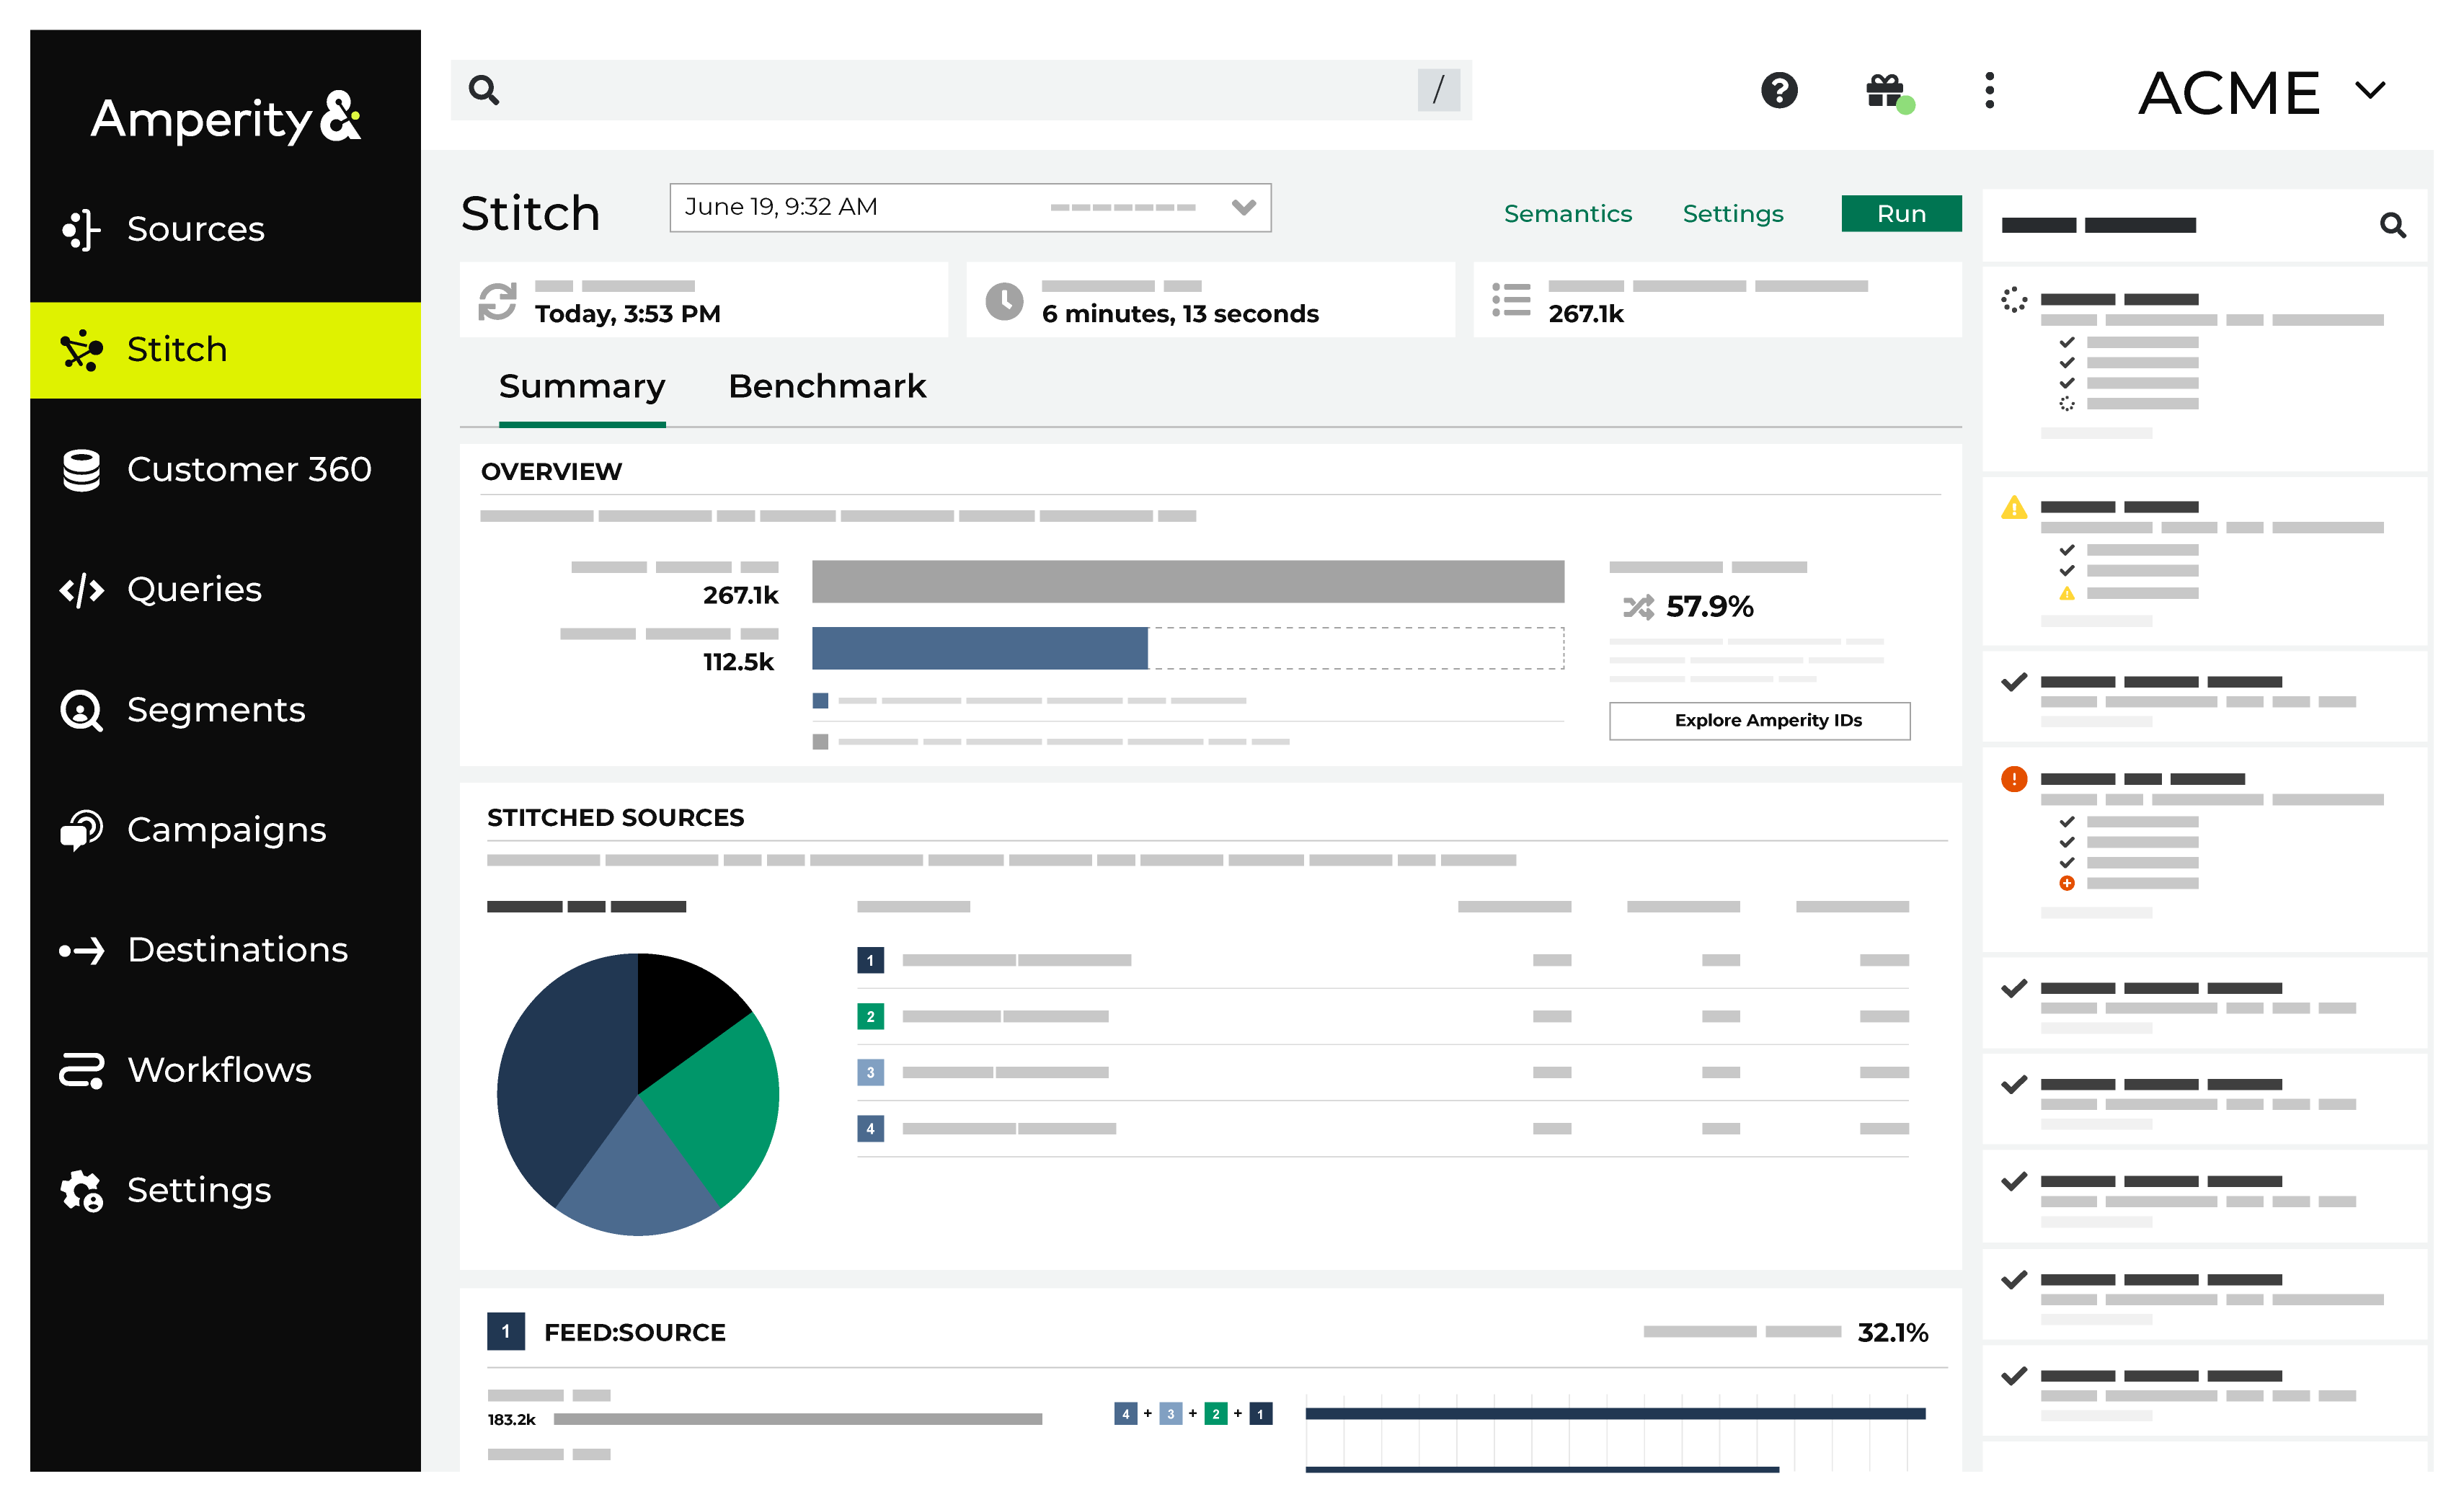2464x1502 pixels.
Task: Open the help question mark icon
Action: [x=1779, y=90]
